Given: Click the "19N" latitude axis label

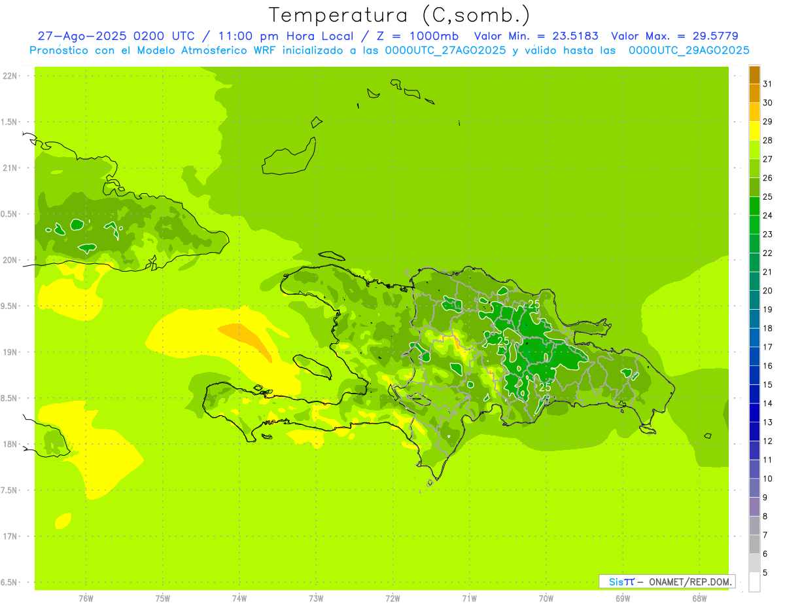Looking at the screenshot, I should pos(11,352).
